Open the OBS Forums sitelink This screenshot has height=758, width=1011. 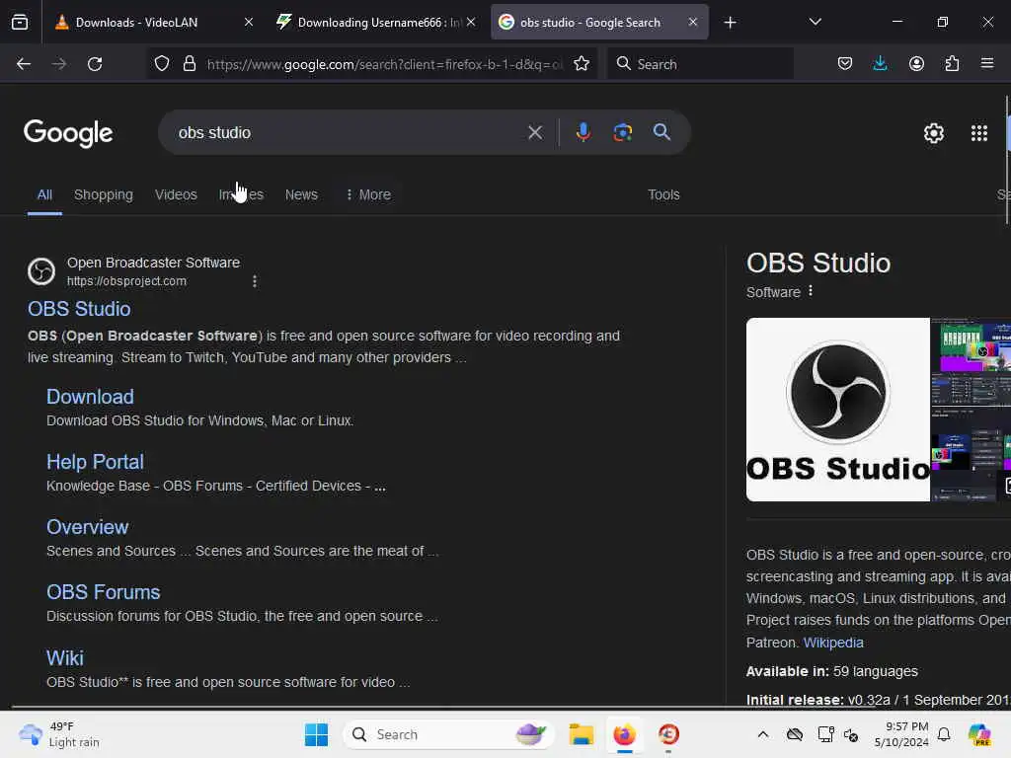(103, 592)
